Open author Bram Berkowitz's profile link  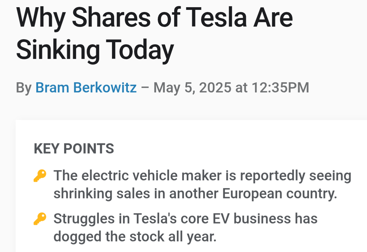point(86,88)
